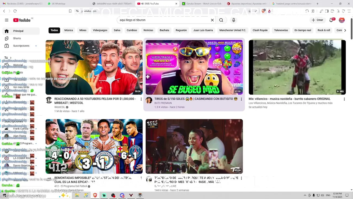Click the Crear button
This screenshot has height=199, width=353.
[x=317, y=20]
